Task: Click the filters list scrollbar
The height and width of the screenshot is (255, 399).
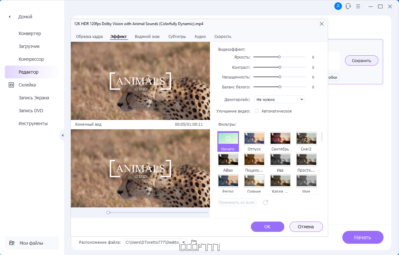Action: click(x=321, y=136)
